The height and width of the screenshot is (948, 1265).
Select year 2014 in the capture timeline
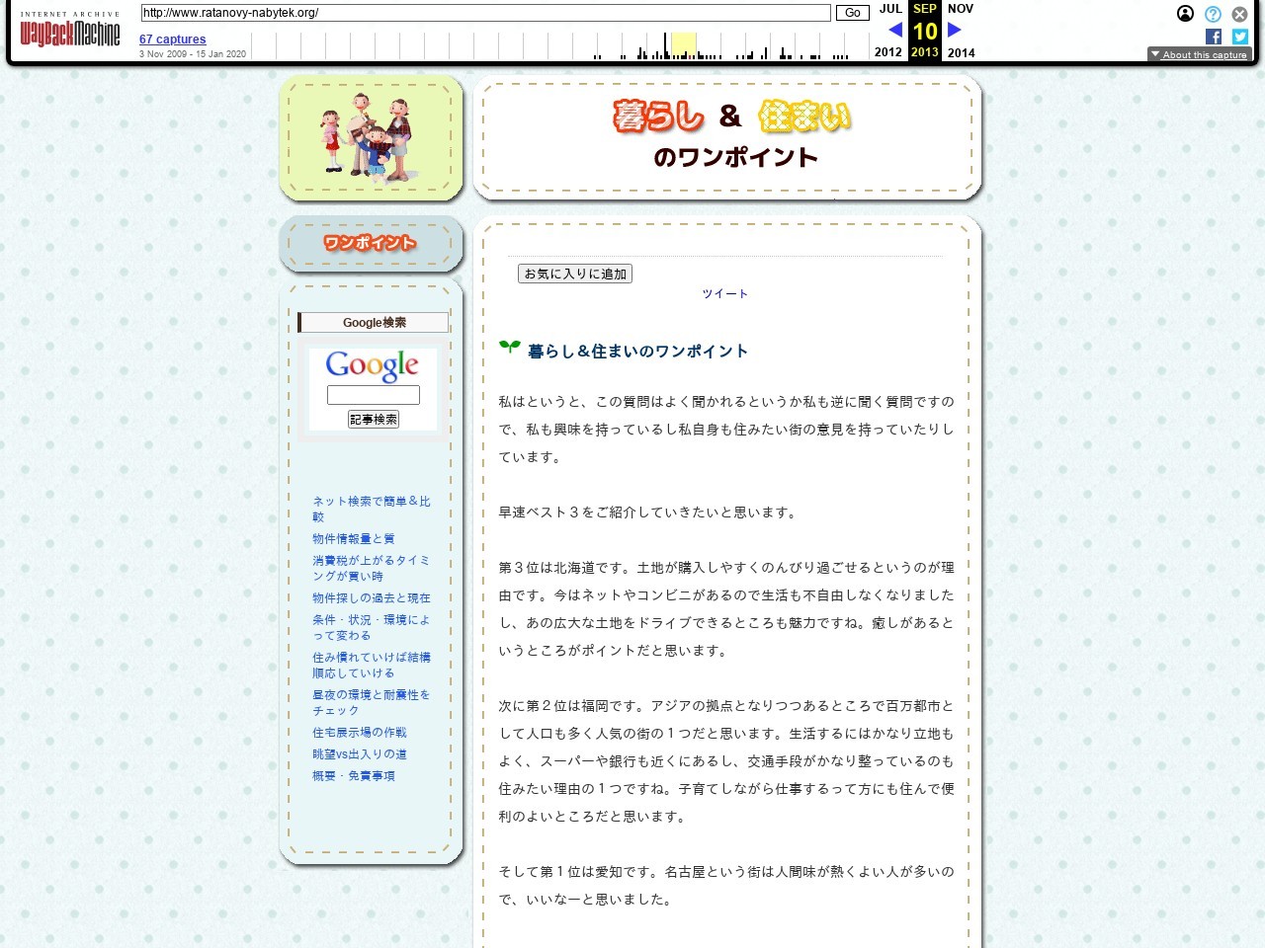(960, 51)
